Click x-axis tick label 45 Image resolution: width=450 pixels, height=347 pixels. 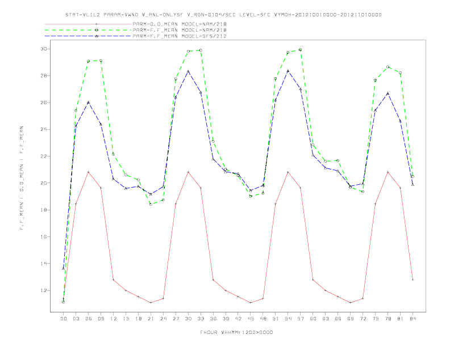pyautogui.click(x=251, y=319)
